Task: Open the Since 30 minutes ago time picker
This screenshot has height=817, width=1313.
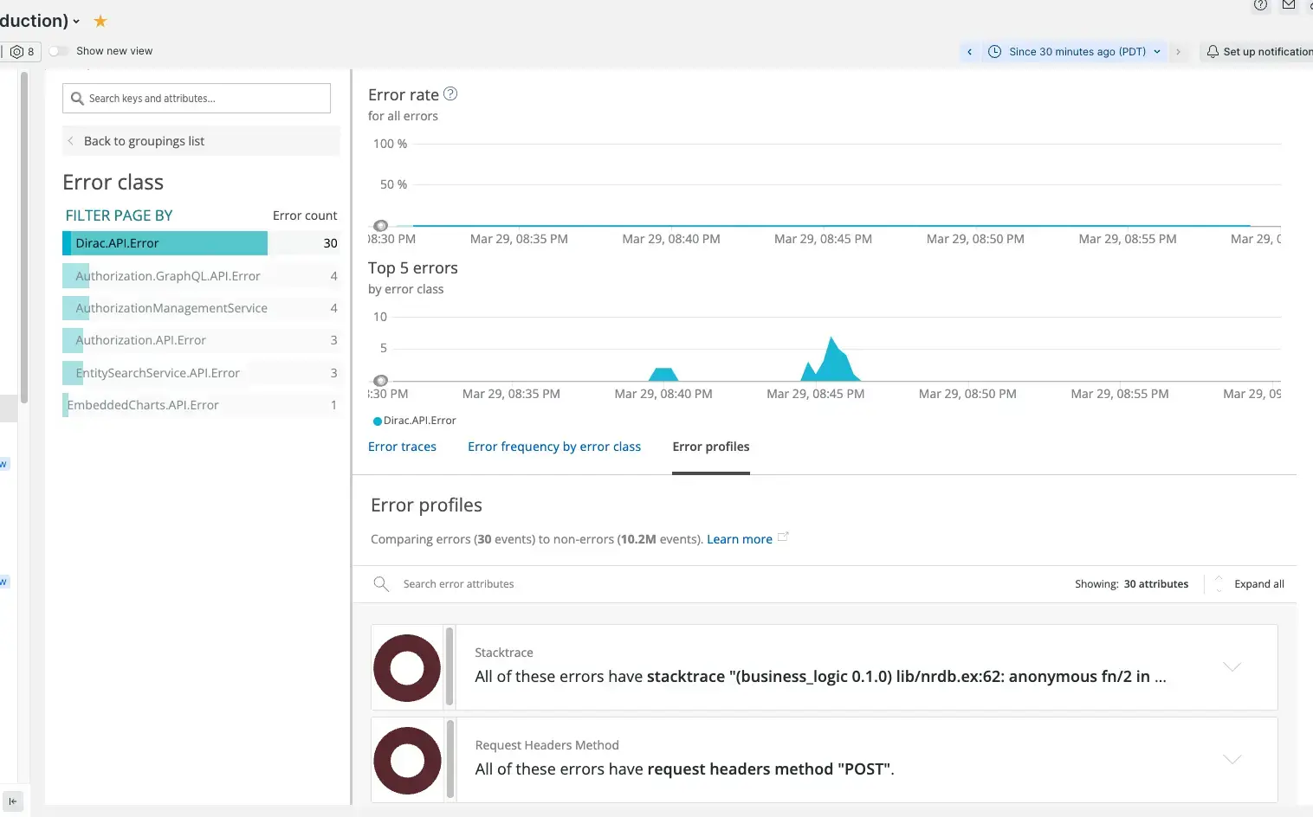Action: tap(1076, 52)
